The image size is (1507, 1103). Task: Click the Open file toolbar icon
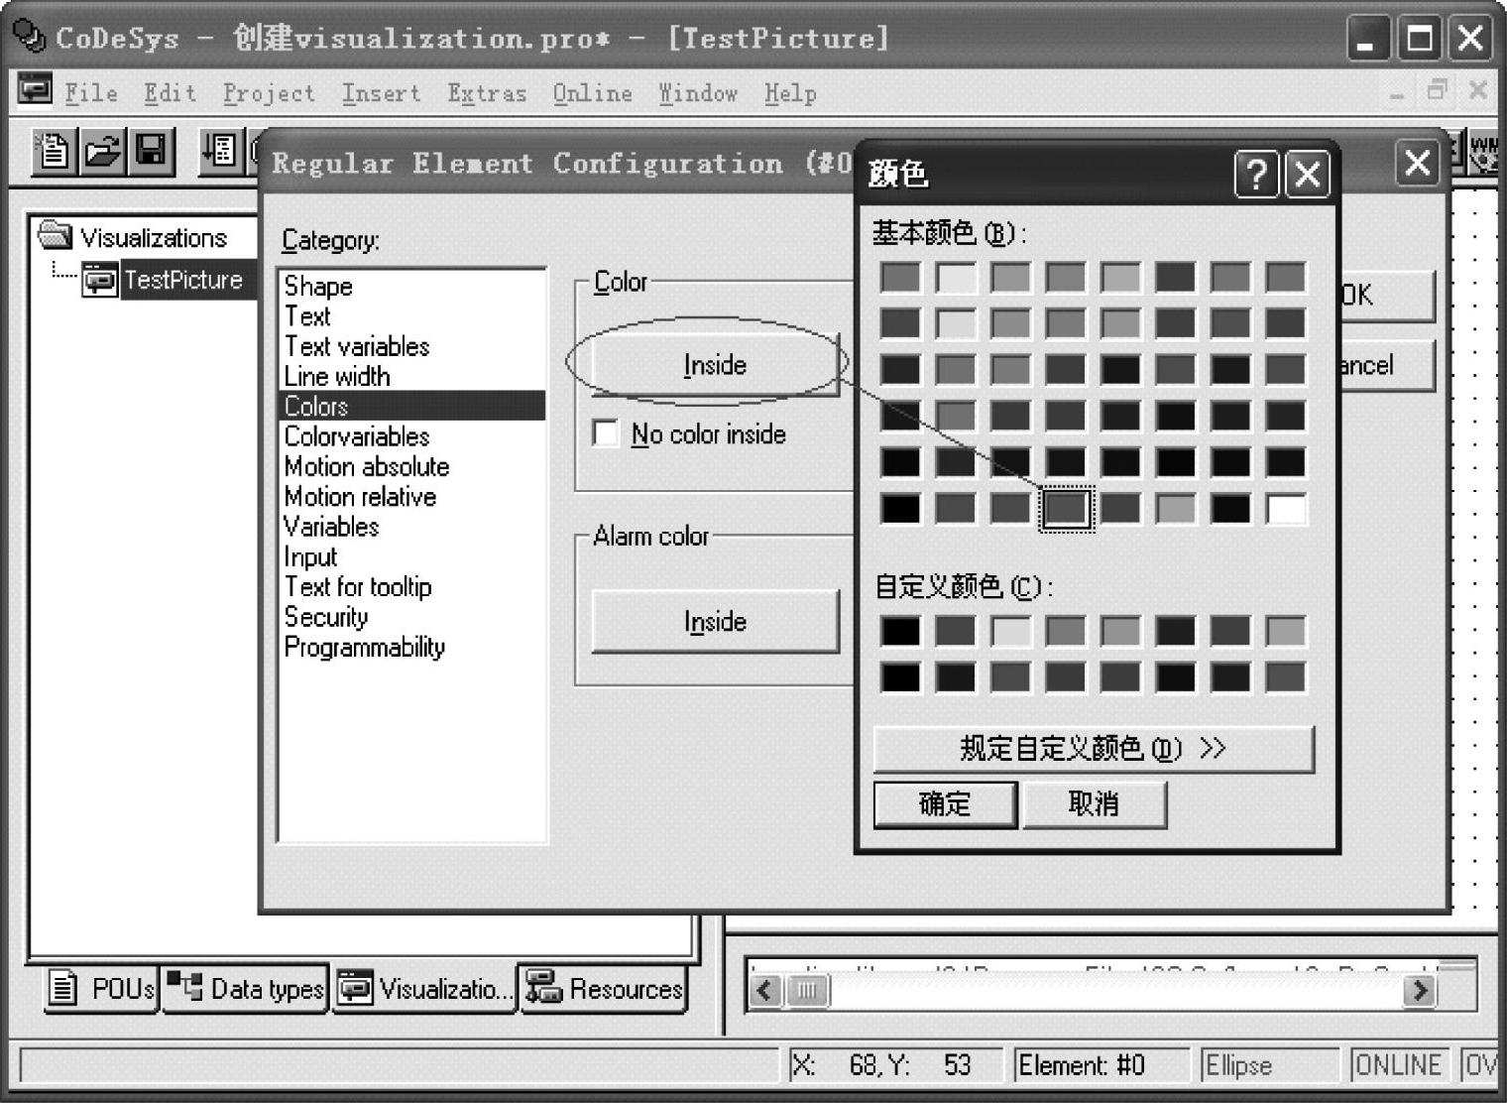[x=103, y=152]
